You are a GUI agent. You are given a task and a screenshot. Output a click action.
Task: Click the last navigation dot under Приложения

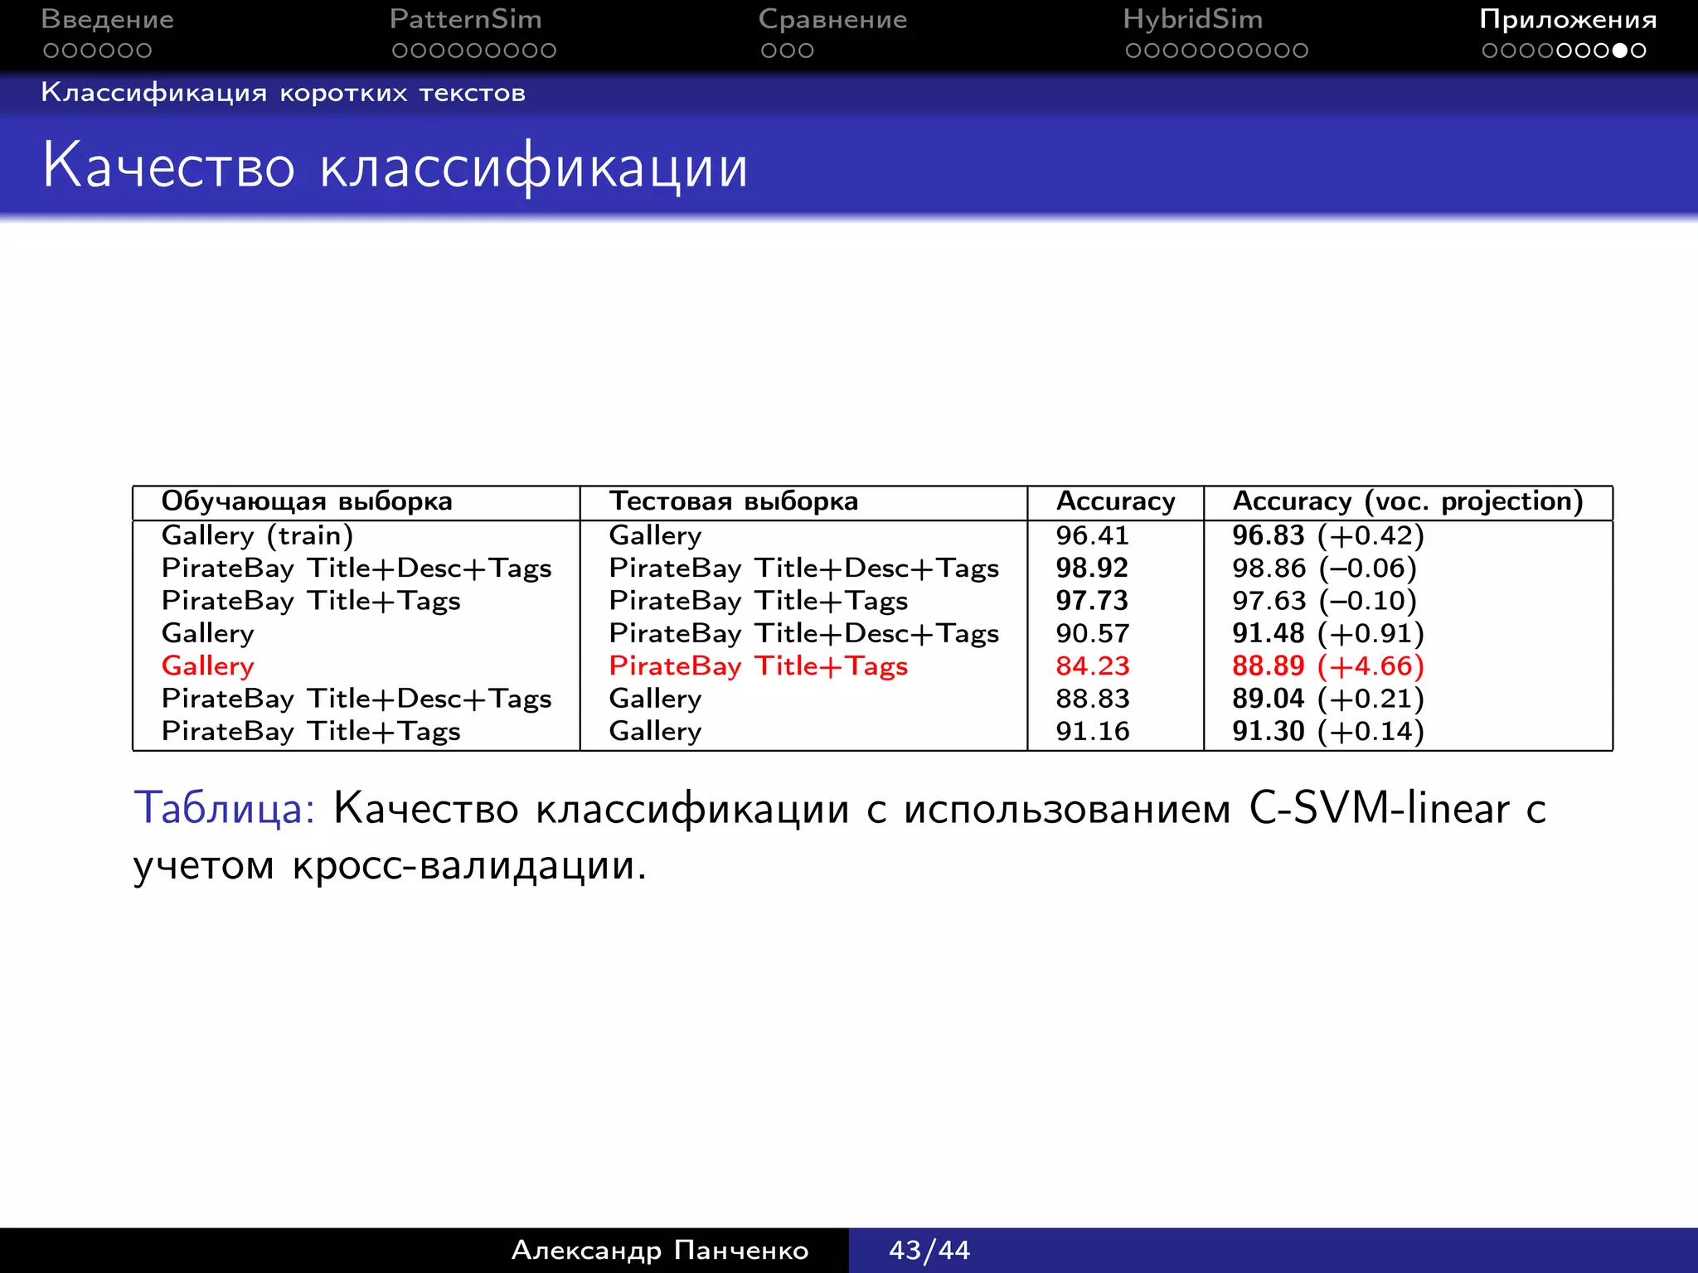point(1638,51)
